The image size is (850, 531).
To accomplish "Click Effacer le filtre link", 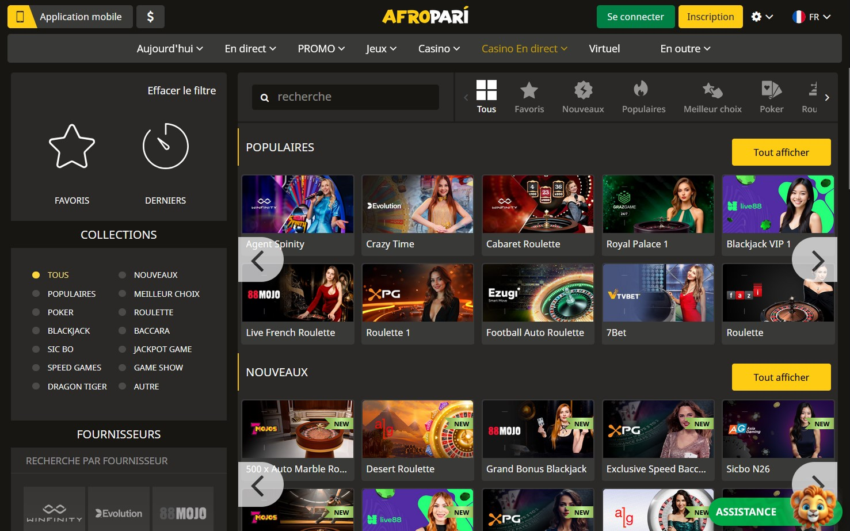I will [182, 90].
